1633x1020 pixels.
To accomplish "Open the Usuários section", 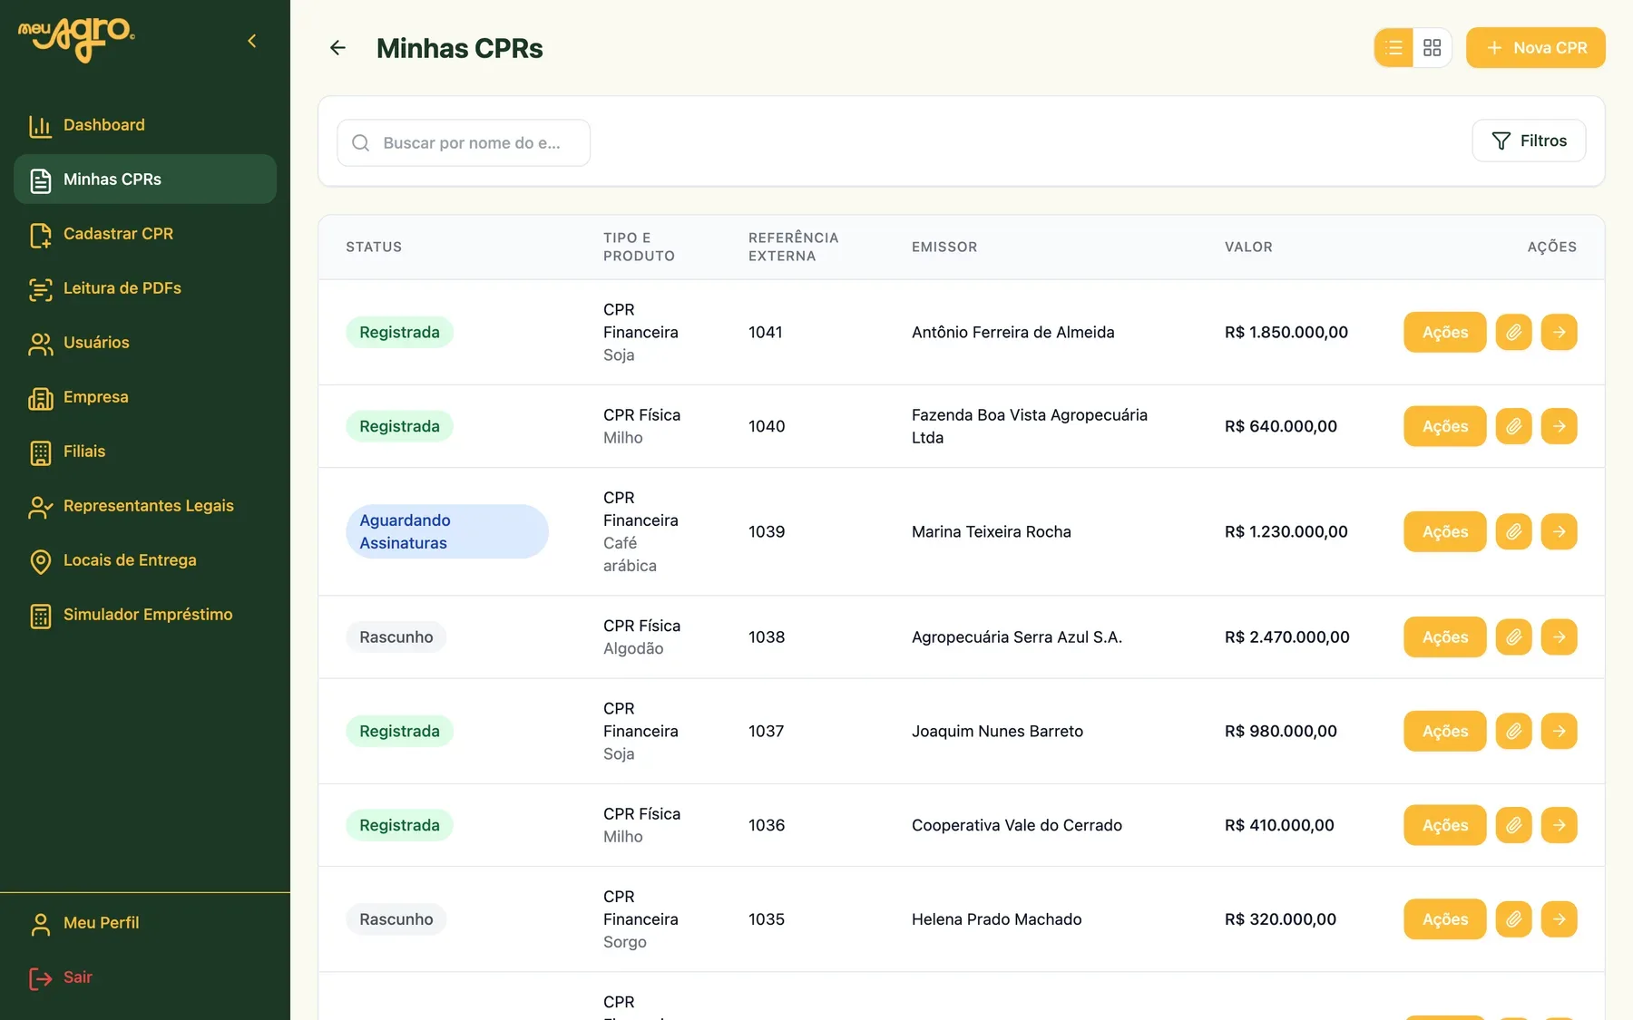I will 145,343.
